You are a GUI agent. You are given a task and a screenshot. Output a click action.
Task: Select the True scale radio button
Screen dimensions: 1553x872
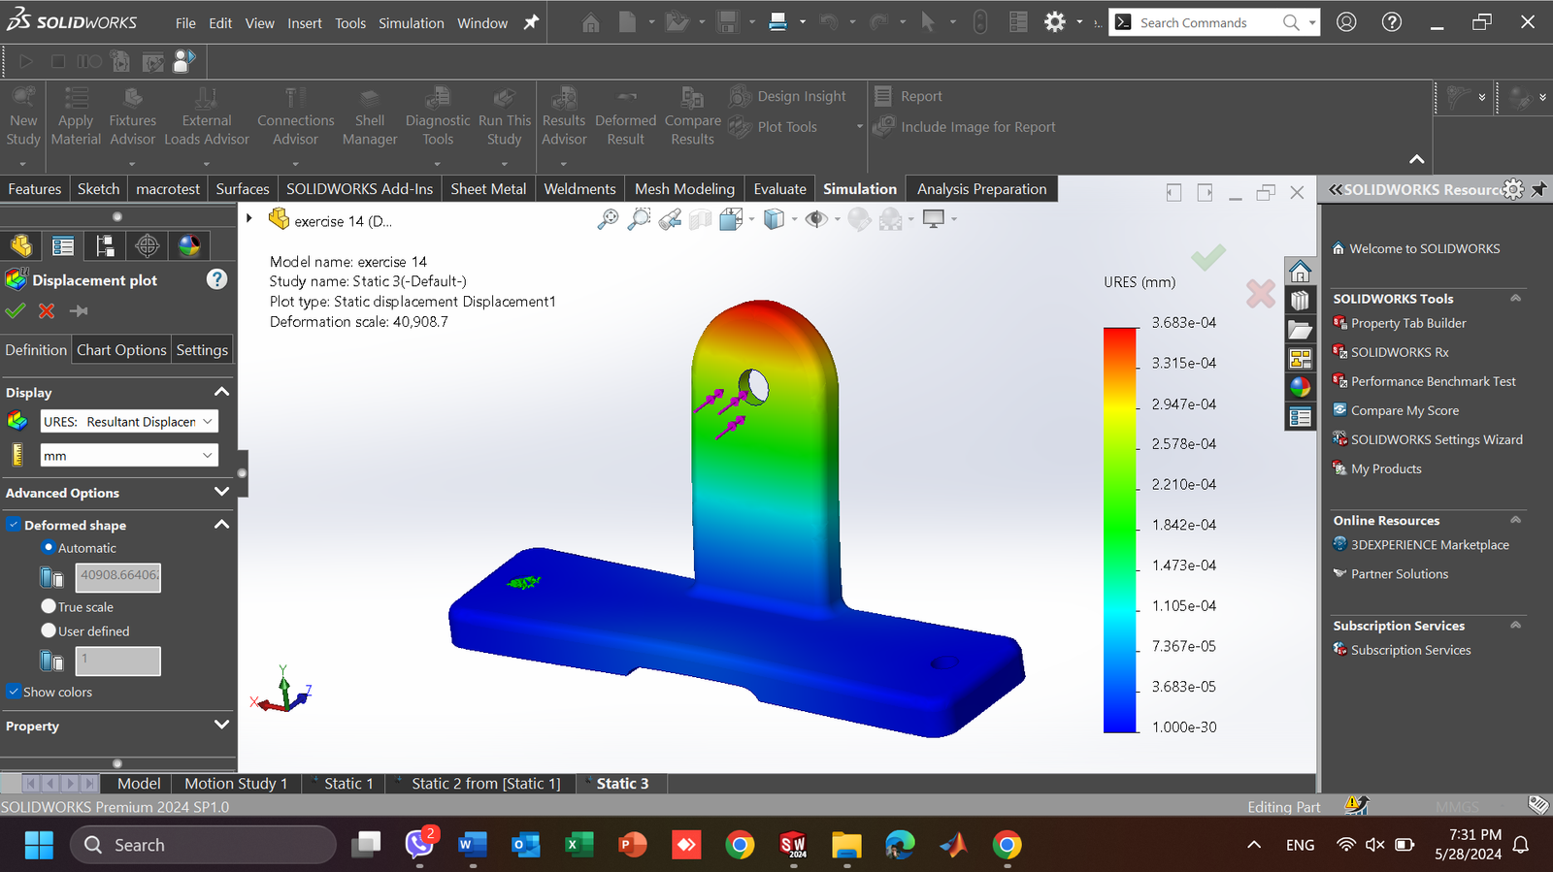click(49, 606)
